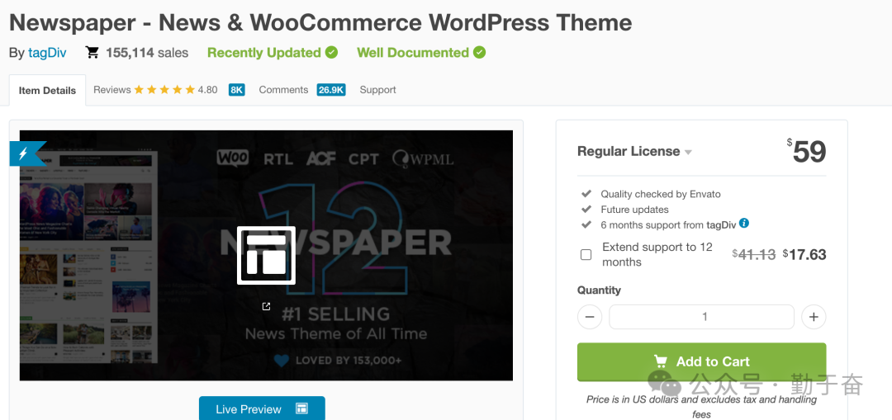
Task: Click the Newspaper theme preview image
Action: pyautogui.click(x=266, y=255)
